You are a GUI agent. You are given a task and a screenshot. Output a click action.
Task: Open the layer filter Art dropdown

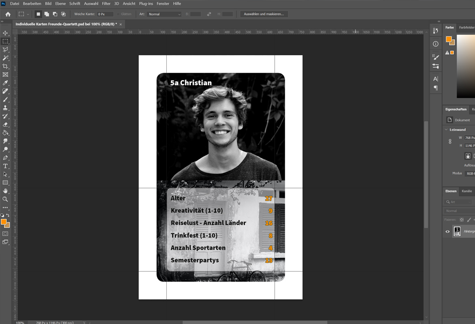click(458, 202)
